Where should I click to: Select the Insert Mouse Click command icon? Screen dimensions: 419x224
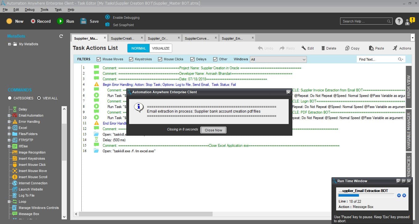point(14,165)
